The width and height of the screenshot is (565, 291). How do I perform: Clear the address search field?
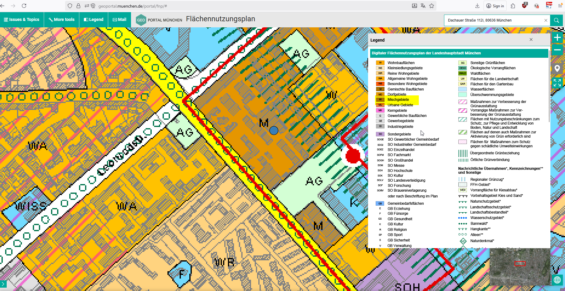[x=546, y=20]
